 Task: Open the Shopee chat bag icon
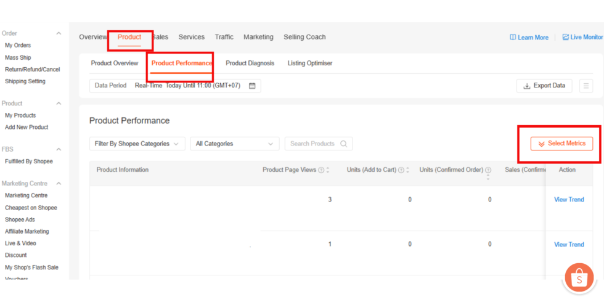tap(579, 279)
